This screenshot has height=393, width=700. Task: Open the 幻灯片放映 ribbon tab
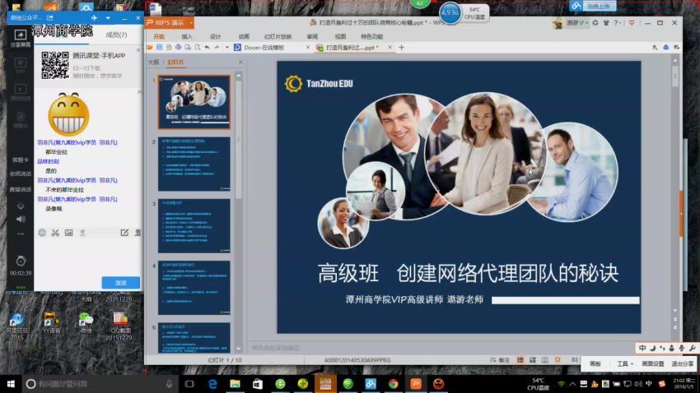pos(278,36)
